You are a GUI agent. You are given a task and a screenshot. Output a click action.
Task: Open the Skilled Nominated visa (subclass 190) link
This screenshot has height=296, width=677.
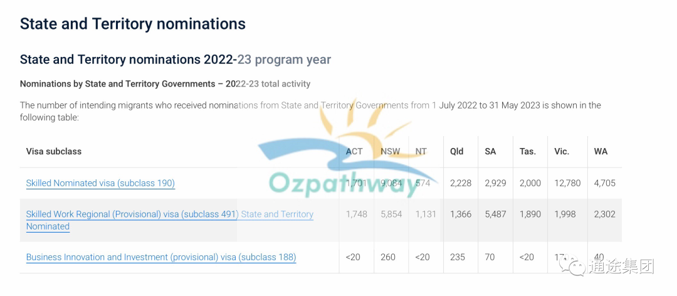[100, 183]
